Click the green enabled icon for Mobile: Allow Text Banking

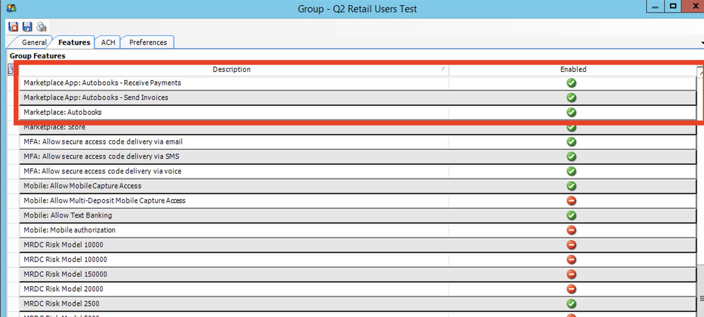point(572,215)
